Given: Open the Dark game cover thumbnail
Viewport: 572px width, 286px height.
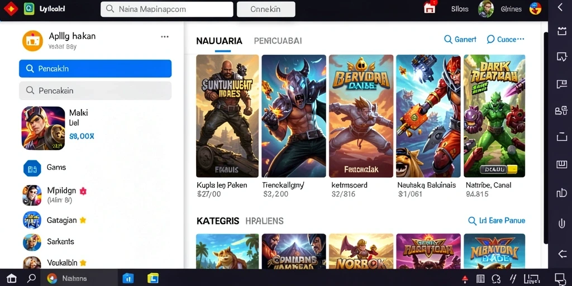Looking at the screenshot, I should tap(494, 116).
